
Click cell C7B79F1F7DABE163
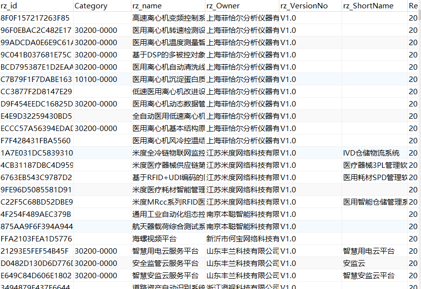pos(36,79)
